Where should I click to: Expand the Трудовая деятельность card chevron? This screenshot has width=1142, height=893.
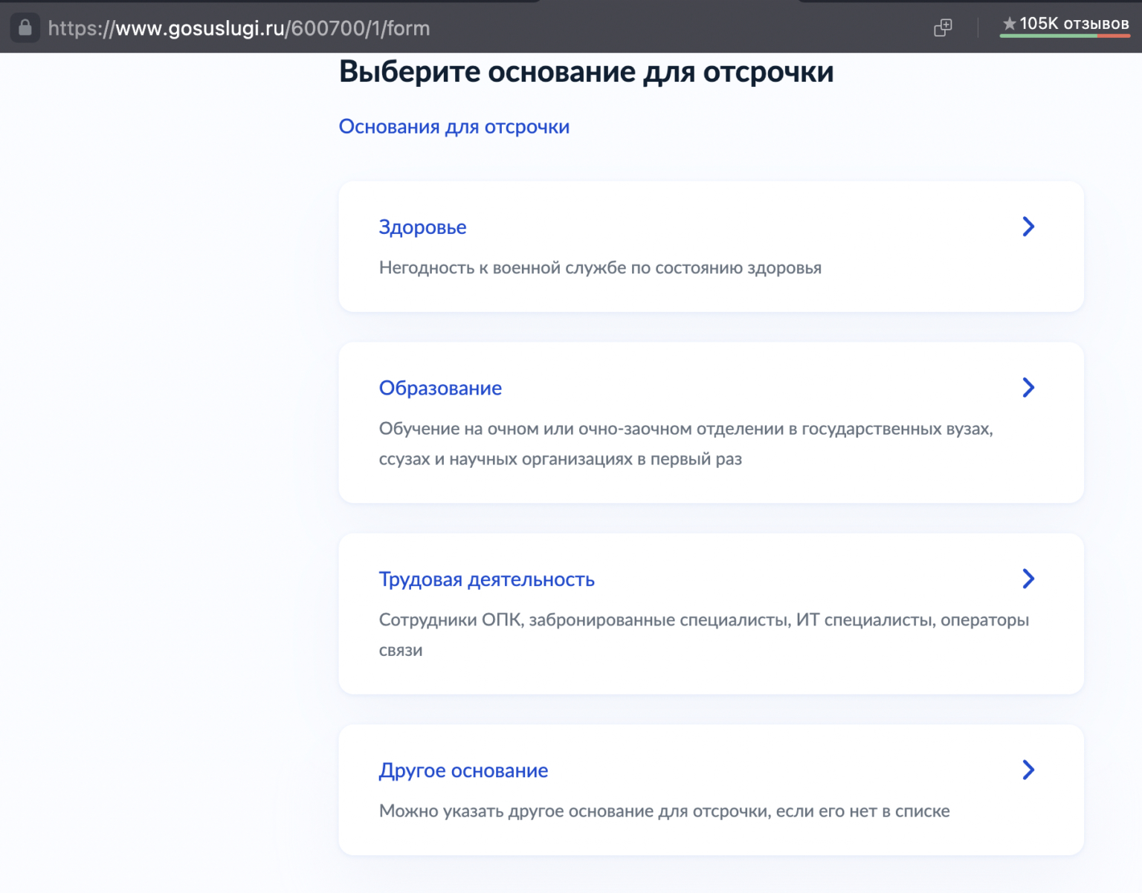coord(1028,579)
